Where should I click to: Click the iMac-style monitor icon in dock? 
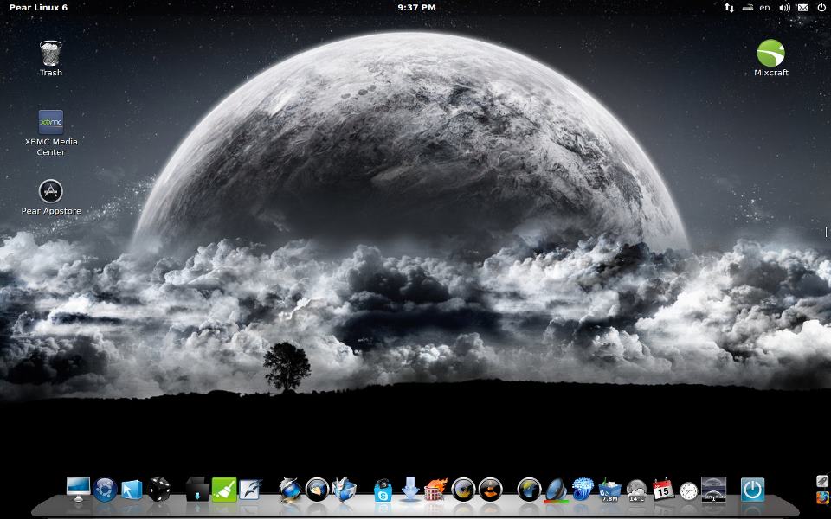79,490
